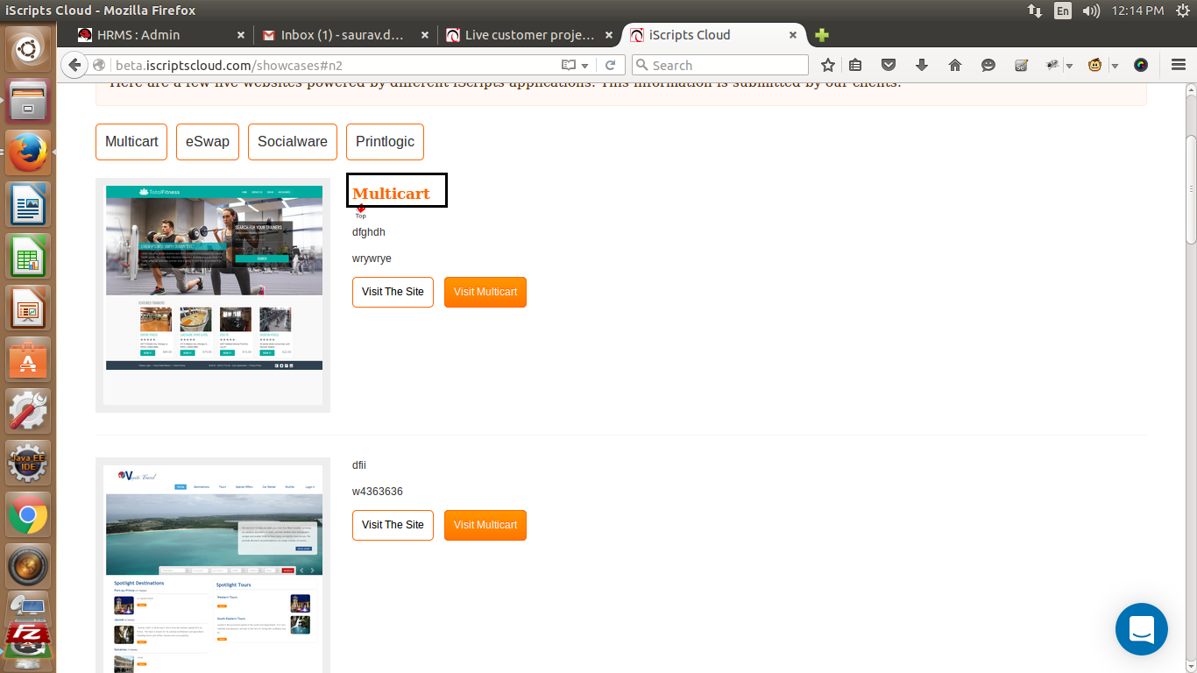The height and width of the screenshot is (673, 1197).
Task: Select the Printlogic category filter
Action: [385, 142]
